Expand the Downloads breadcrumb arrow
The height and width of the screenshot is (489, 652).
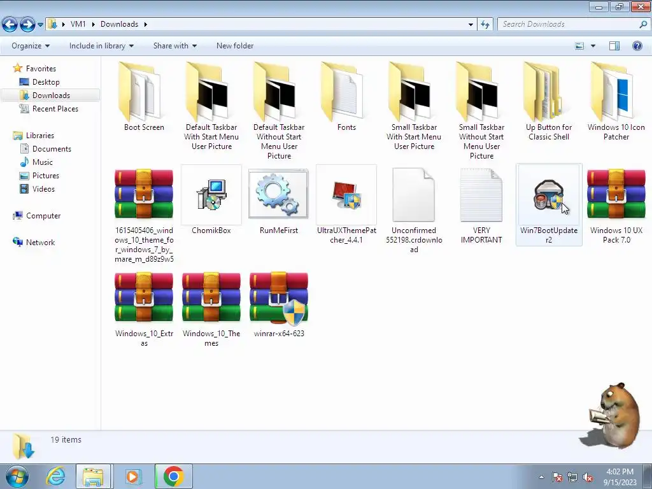tap(146, 25)
